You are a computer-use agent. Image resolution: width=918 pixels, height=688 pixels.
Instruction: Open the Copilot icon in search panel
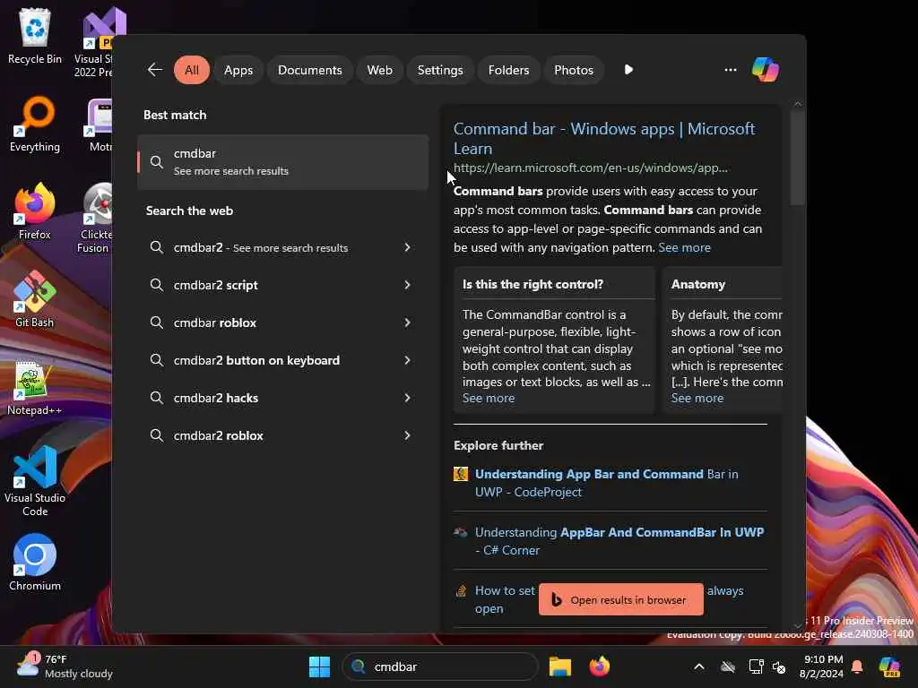pos(766,70)
